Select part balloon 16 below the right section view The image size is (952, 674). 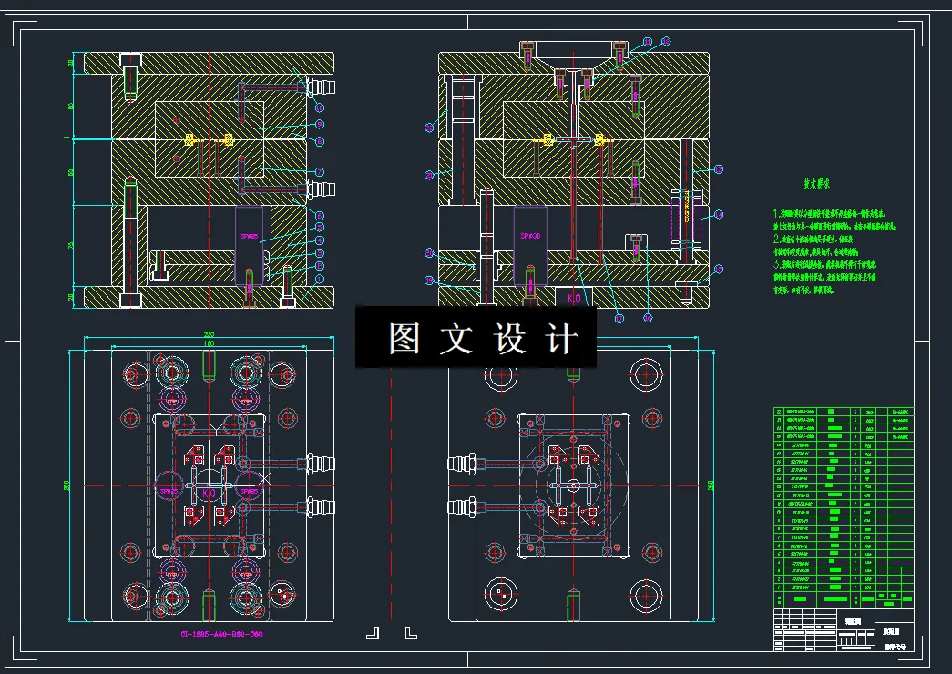click(648, 318)
